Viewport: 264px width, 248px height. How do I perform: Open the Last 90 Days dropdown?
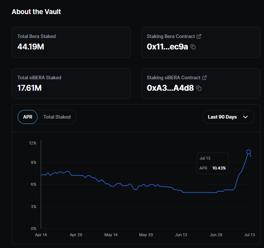228,117
